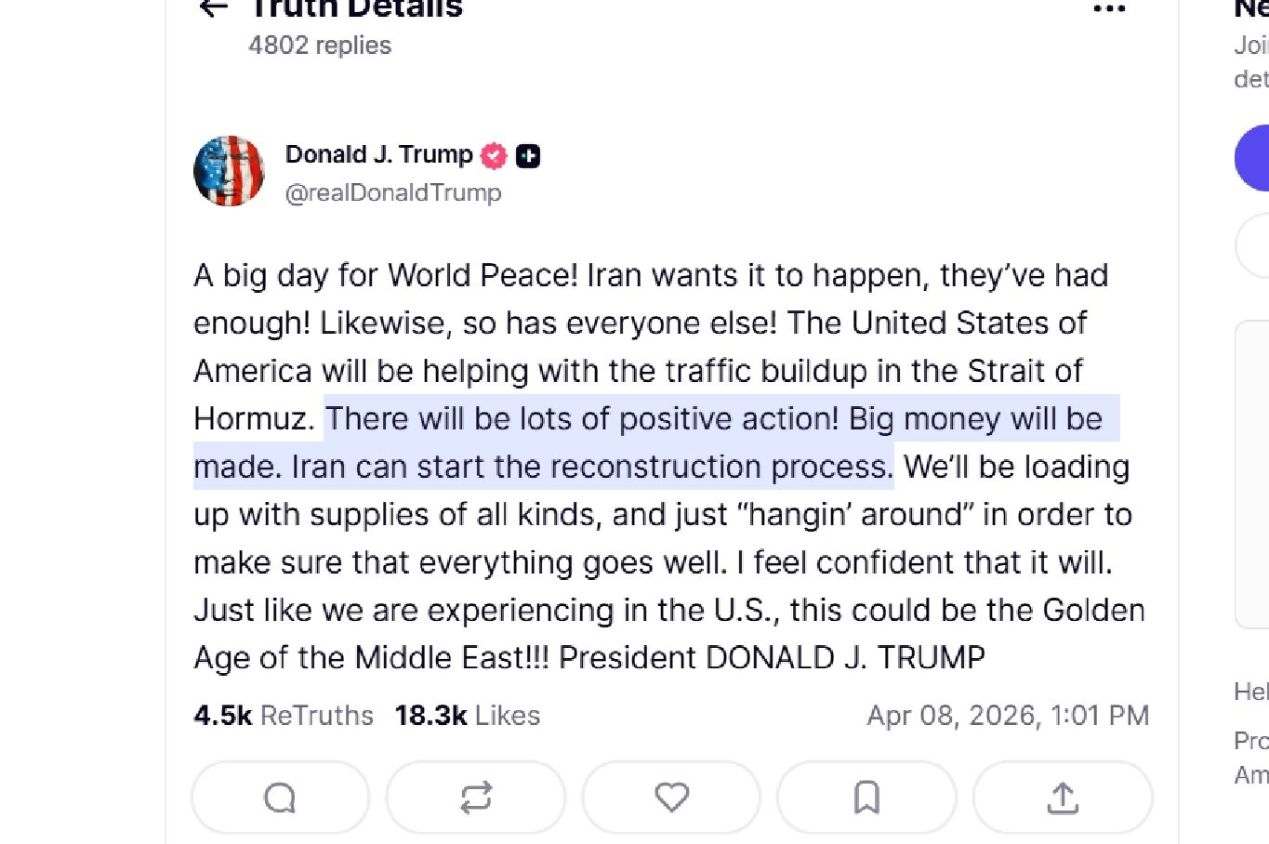Open Donald J. Trump's profile name link
This screenshot has width=1269, height=844.
[x=378, y=154]
